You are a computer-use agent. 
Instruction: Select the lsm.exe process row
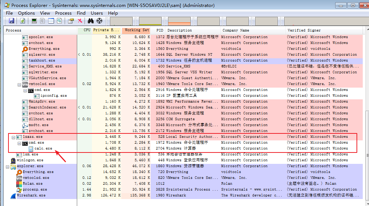pyautogui.click(x=183, y=154)
